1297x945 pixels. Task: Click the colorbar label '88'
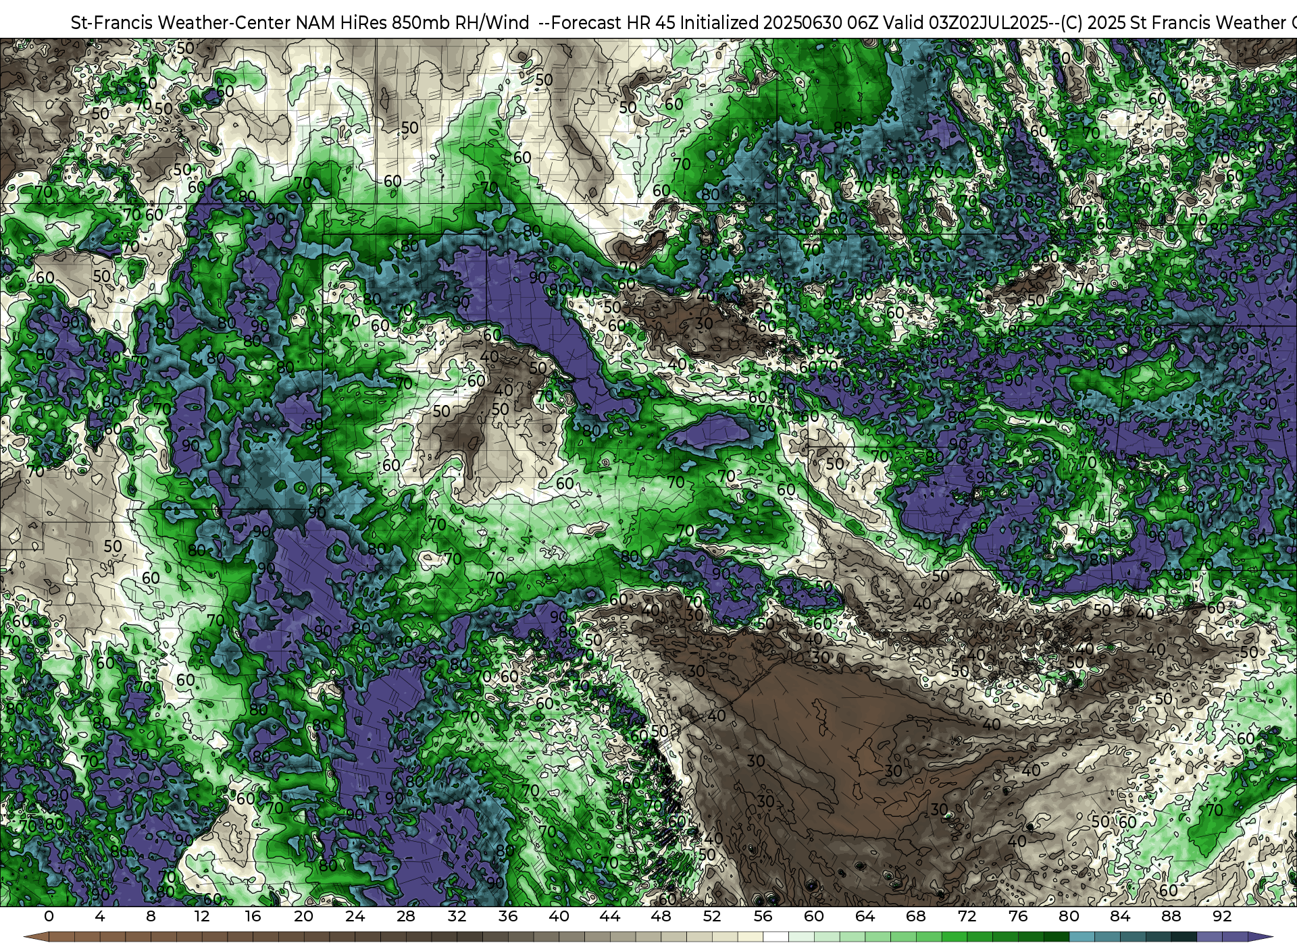pyautogui.click(x=1171, y=916)
